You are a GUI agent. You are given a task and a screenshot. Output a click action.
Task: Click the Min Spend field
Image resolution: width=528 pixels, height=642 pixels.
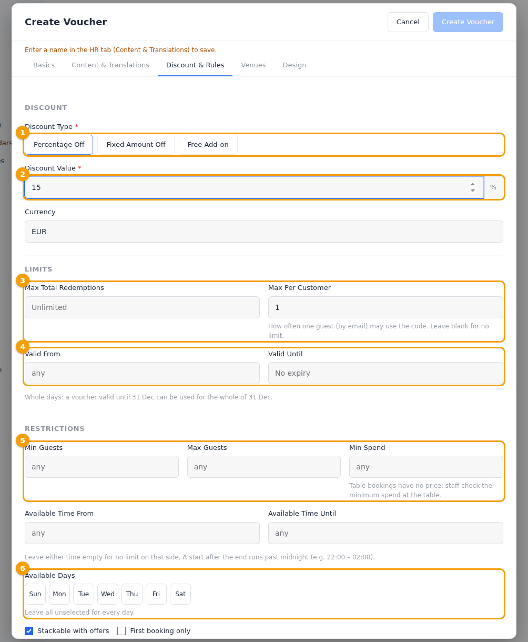[426, 467]
